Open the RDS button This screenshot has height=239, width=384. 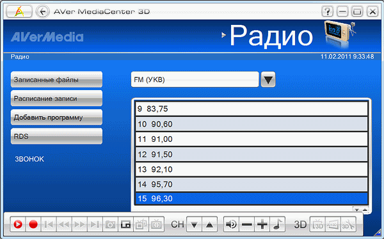pyautogui.click(x=56, y=136)
